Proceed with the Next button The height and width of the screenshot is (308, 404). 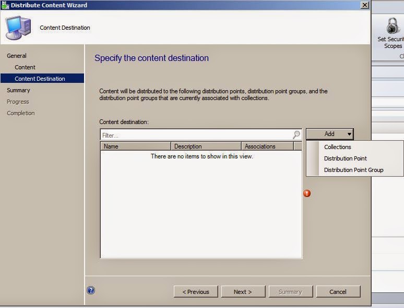[243, 292]
